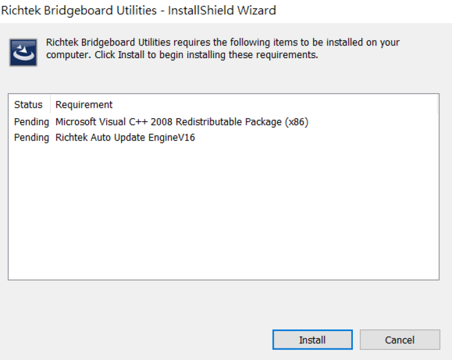The image size is (452, 360).
Task: Click divider between Status and Requirement headers
Action: point(51,105)
